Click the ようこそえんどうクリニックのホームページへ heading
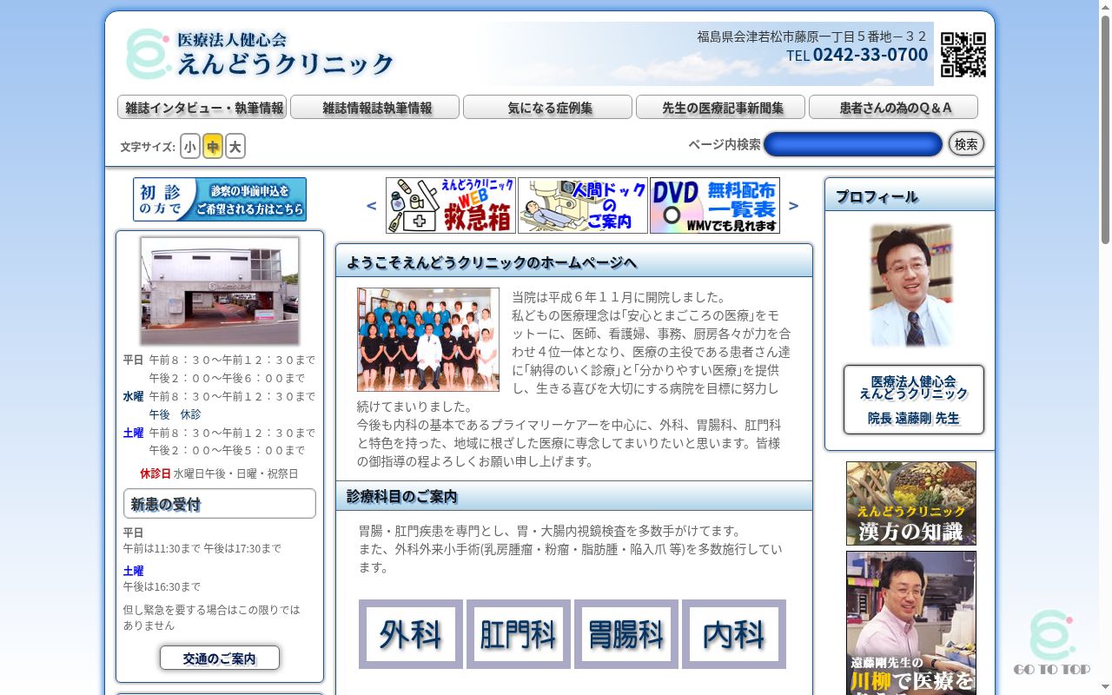 tap(574, 261)
